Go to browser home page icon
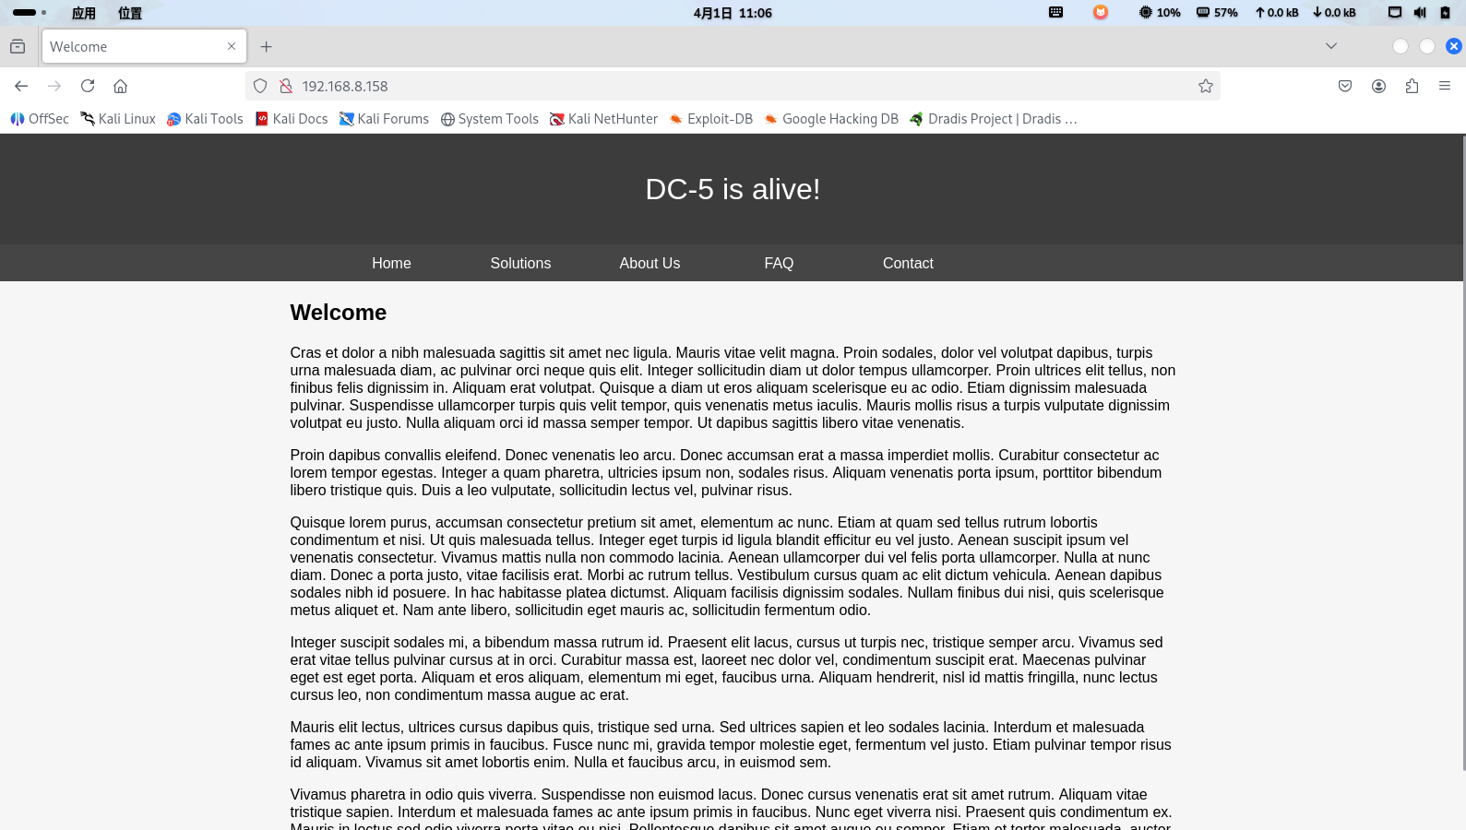Viewport: 1466px width, 830px height. tap(120, 86)
